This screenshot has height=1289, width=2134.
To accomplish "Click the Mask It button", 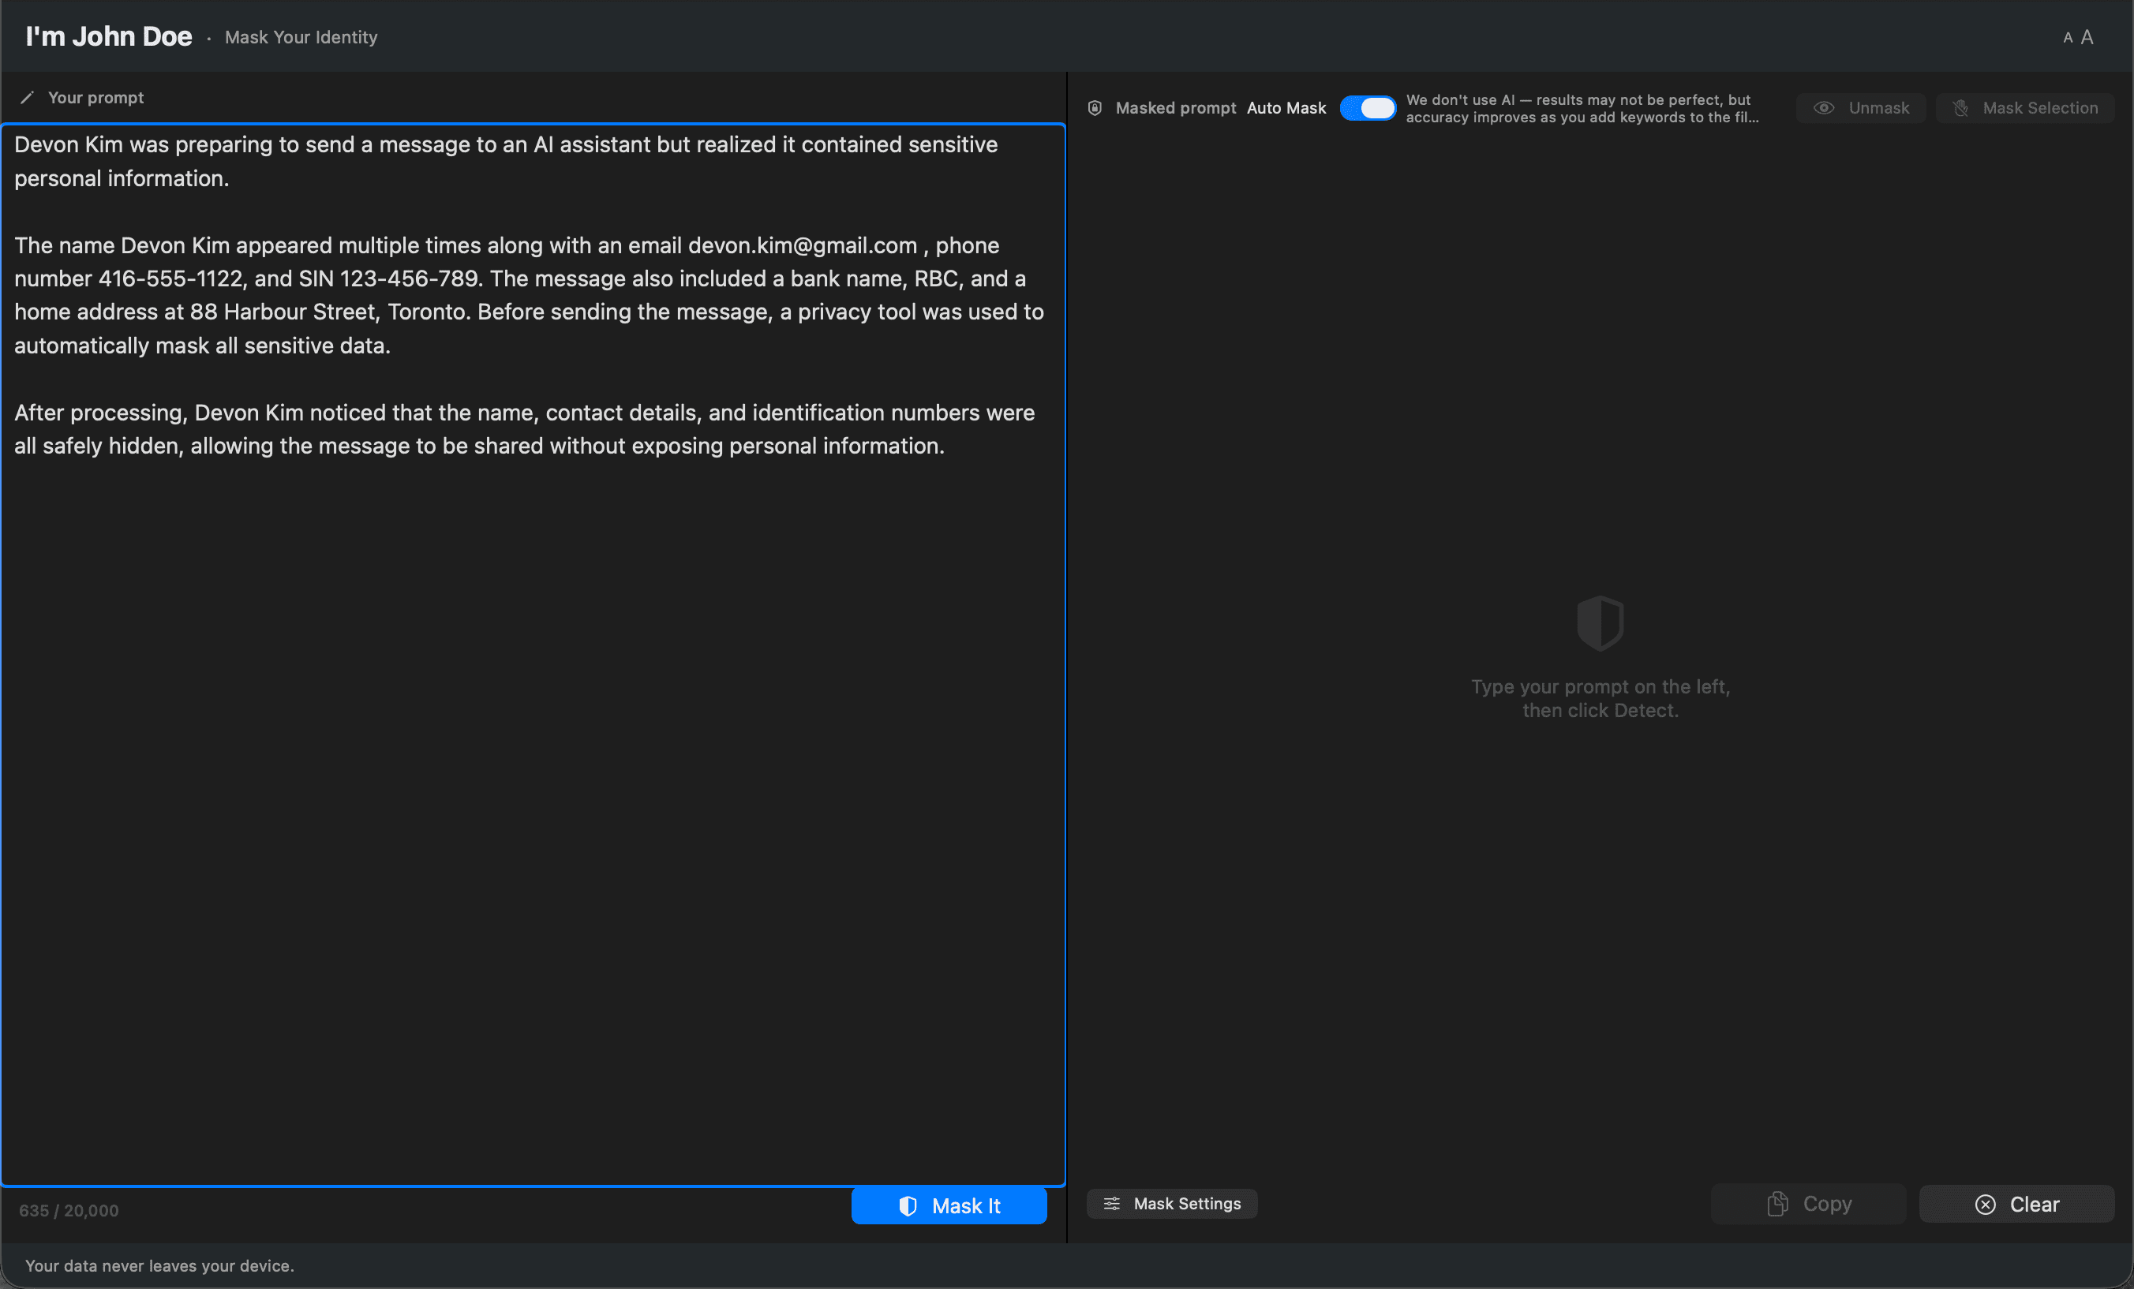I will (x=949, y=1205).
